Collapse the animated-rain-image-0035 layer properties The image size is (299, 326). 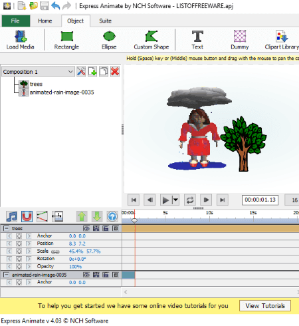point(7,275)
